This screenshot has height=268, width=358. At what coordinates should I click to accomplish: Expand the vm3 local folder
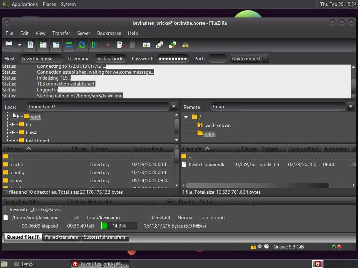17,117
